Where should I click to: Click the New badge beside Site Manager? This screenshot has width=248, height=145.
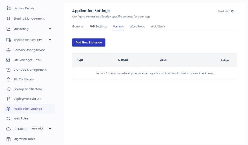[38, 60]
